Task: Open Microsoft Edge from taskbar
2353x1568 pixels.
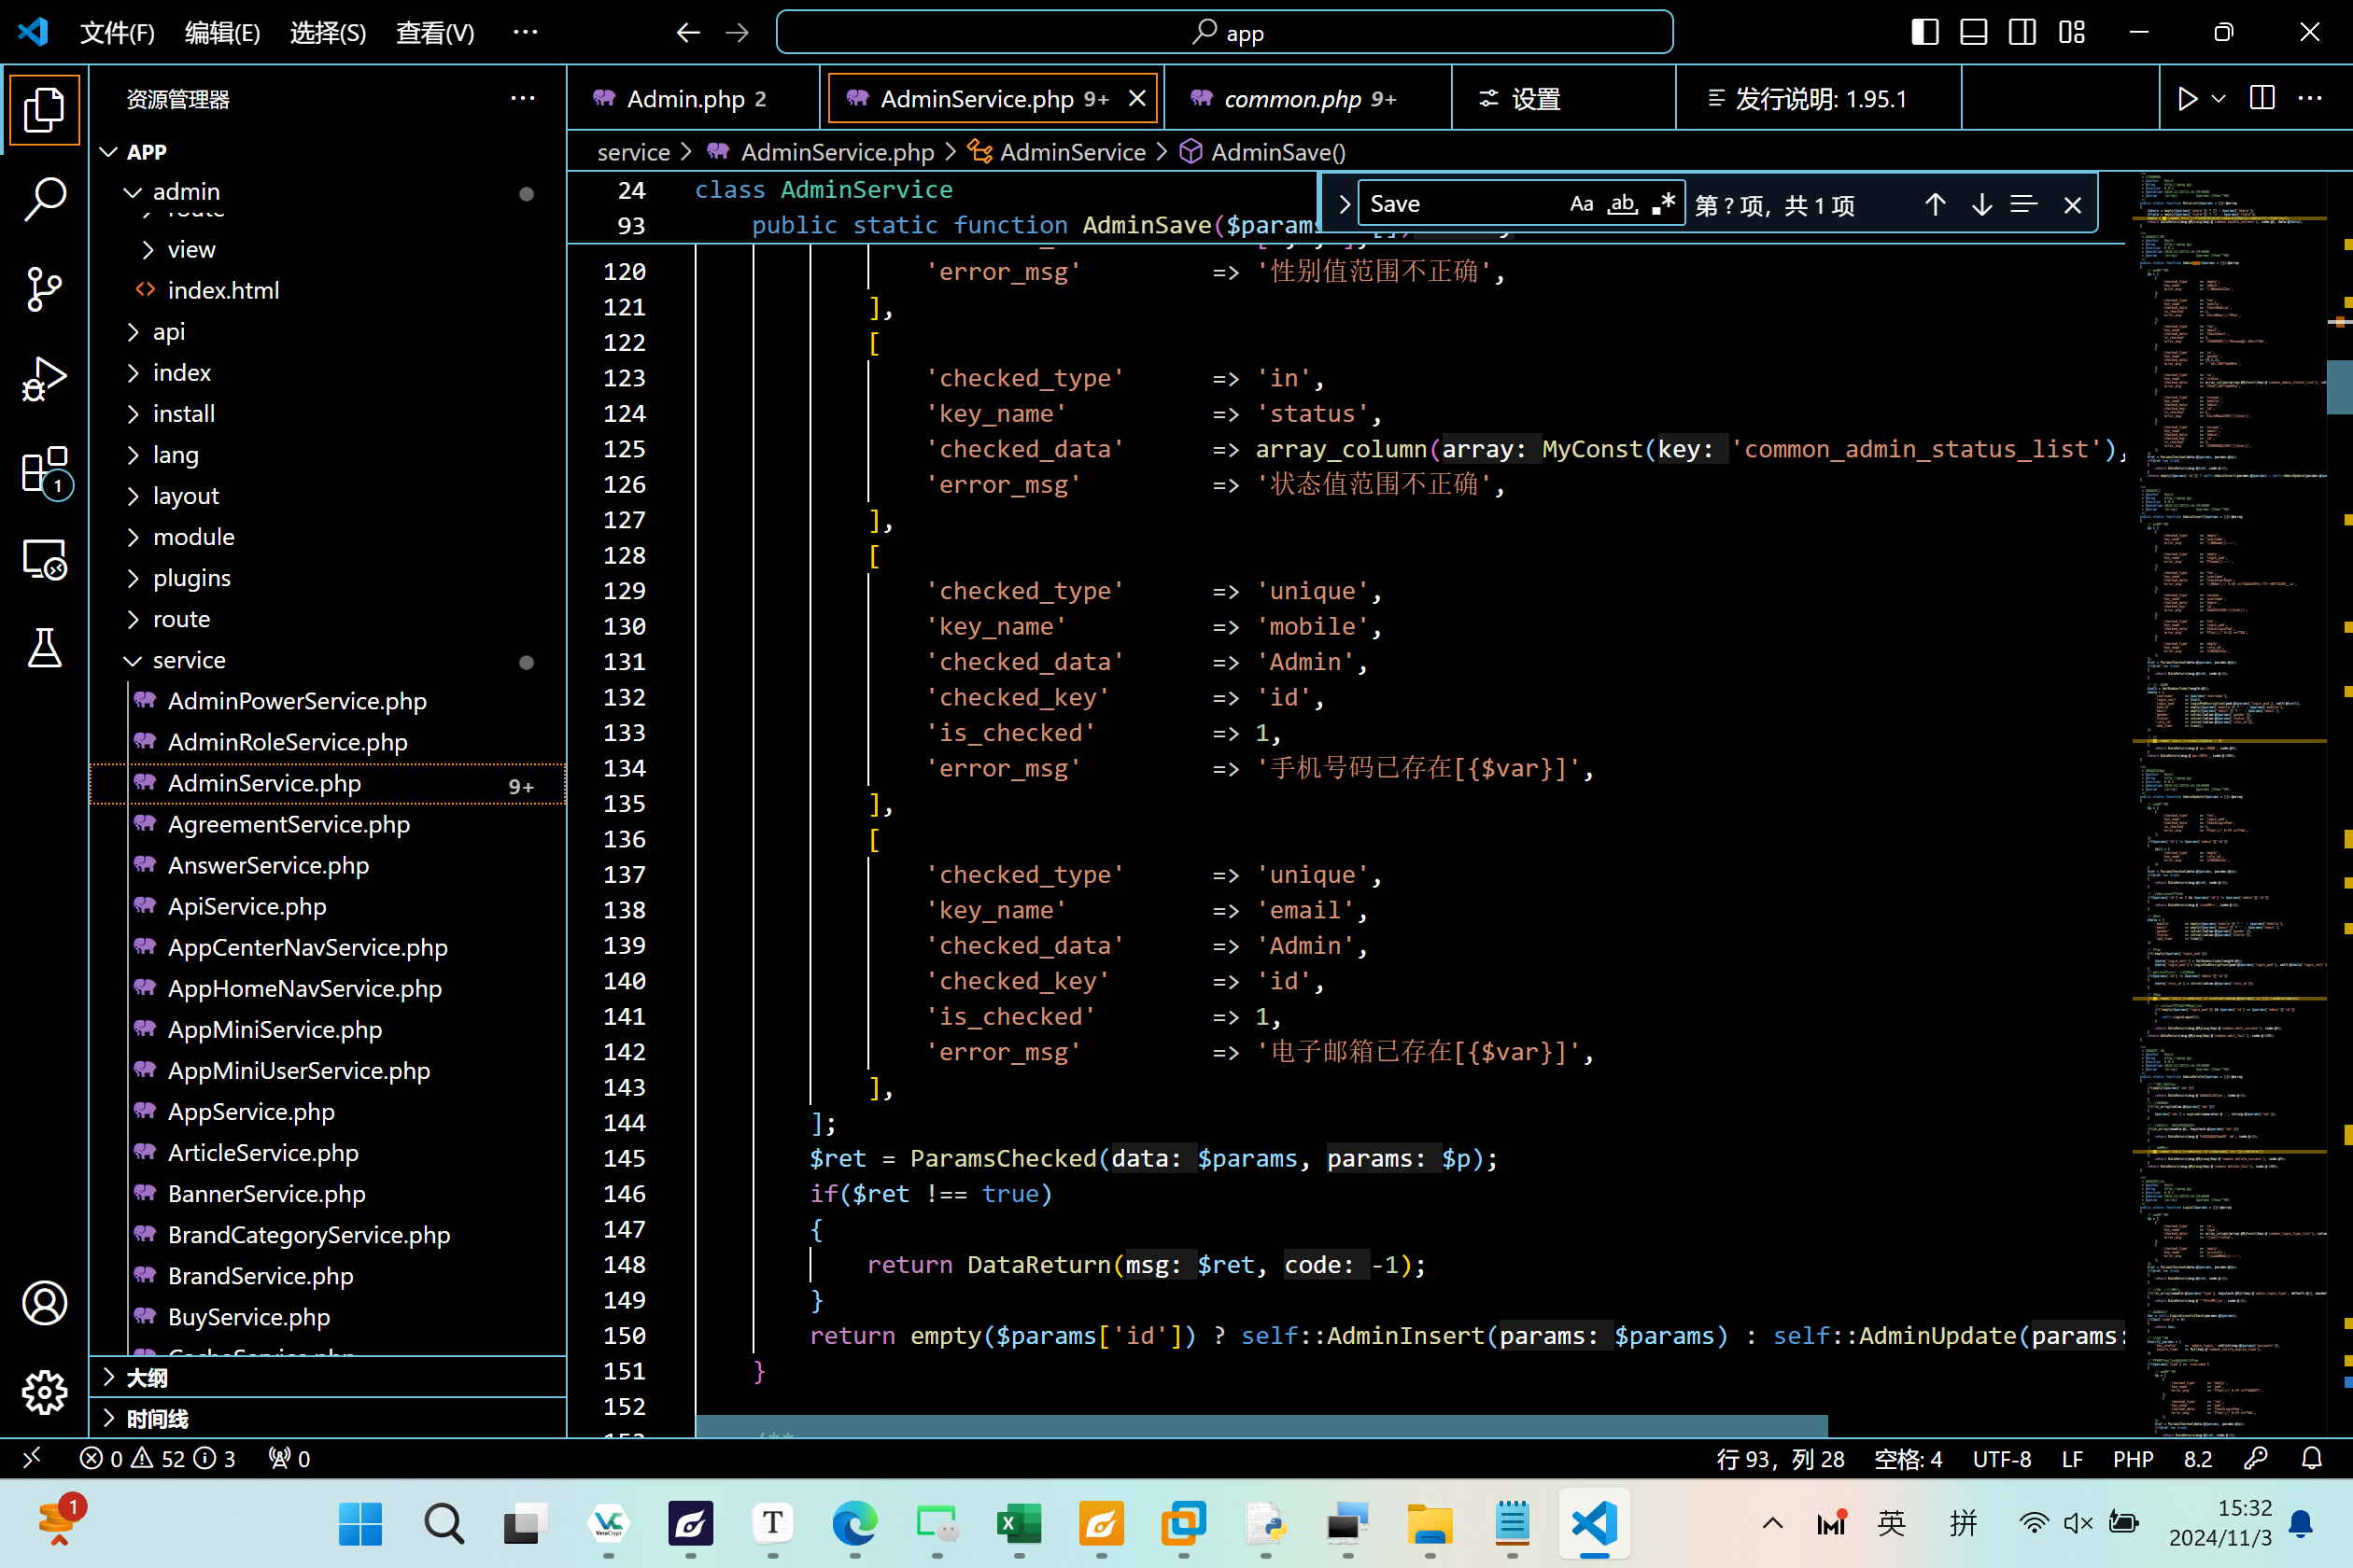Action: (854, 1524)
